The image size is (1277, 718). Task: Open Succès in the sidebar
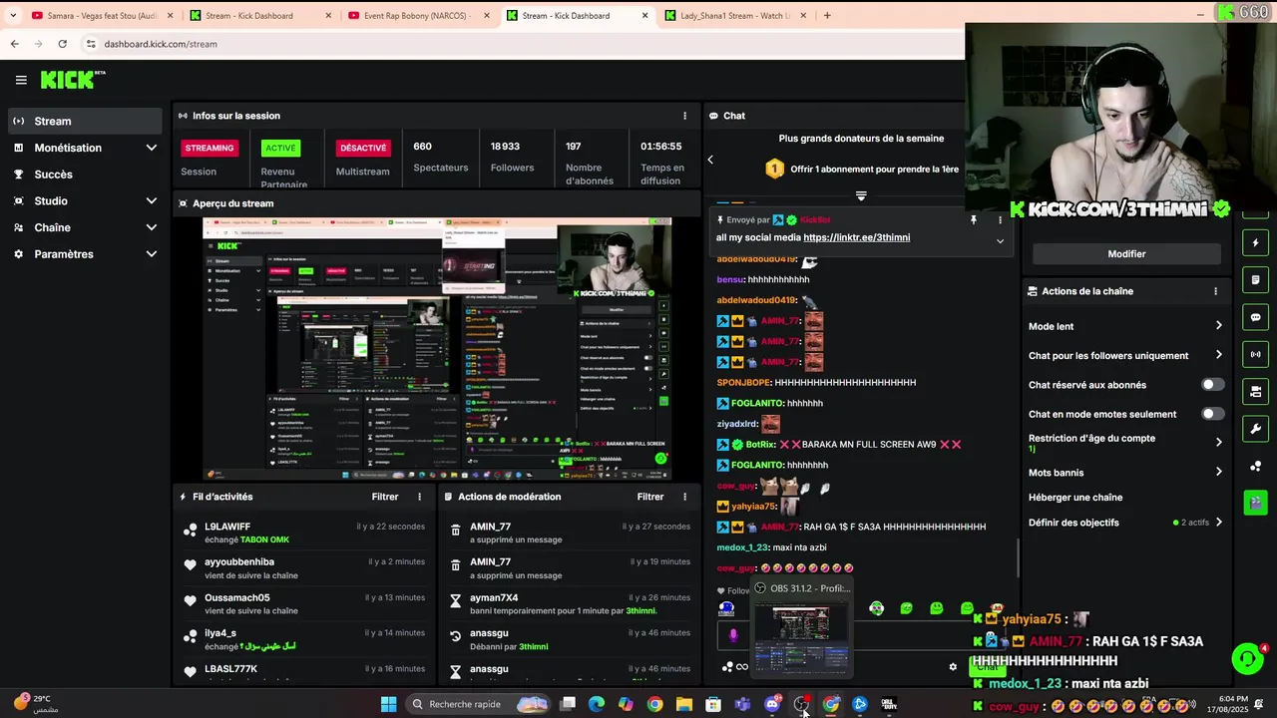point(84,175)
